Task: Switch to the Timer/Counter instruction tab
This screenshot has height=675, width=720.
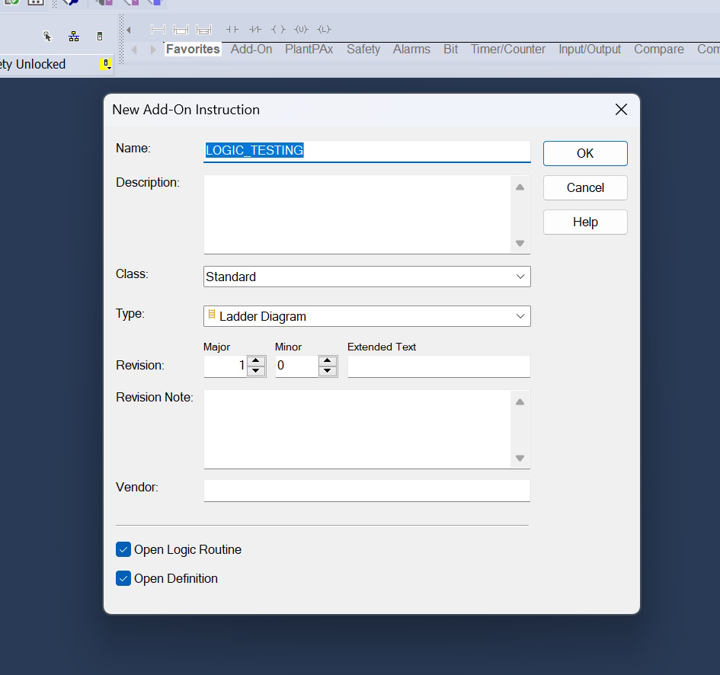Action: tap(507, 50)
